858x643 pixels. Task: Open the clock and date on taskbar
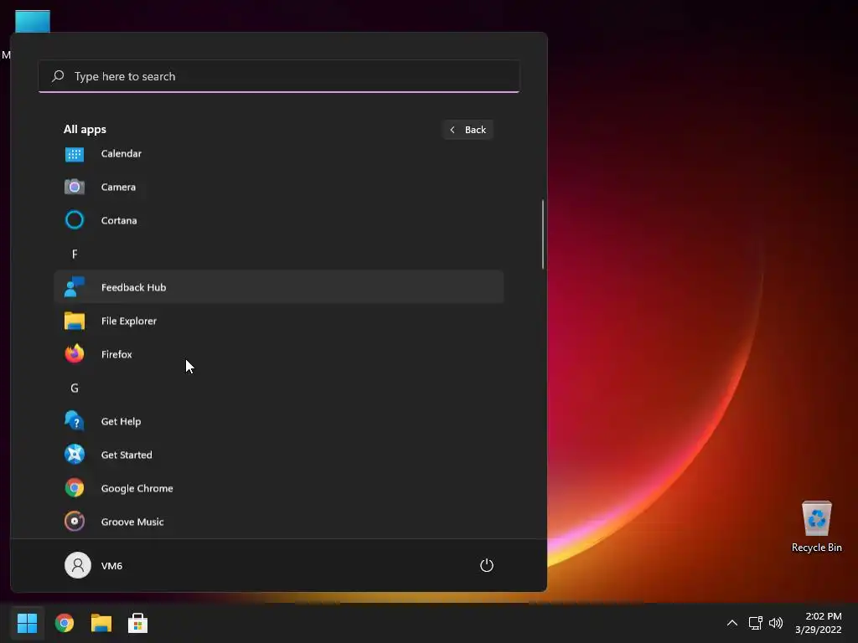coord(818,623)
